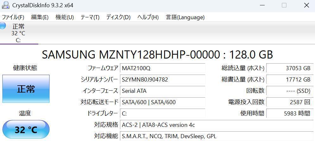Viewport: 315px width, 141px height.
Task: Click the drive letter field C:
Action: [x=162, y=114]
